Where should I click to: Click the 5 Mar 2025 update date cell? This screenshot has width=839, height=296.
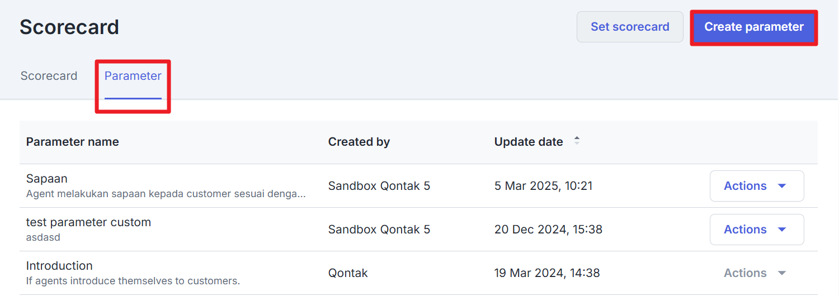(x=543, y=186)
